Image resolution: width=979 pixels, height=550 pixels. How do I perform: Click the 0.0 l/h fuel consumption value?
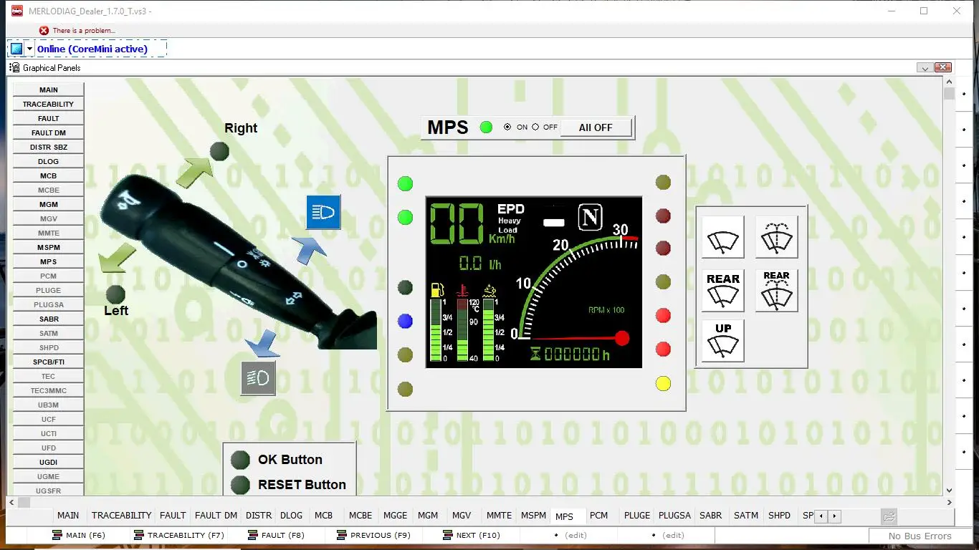pyautogui.click(x=479, y=264)
